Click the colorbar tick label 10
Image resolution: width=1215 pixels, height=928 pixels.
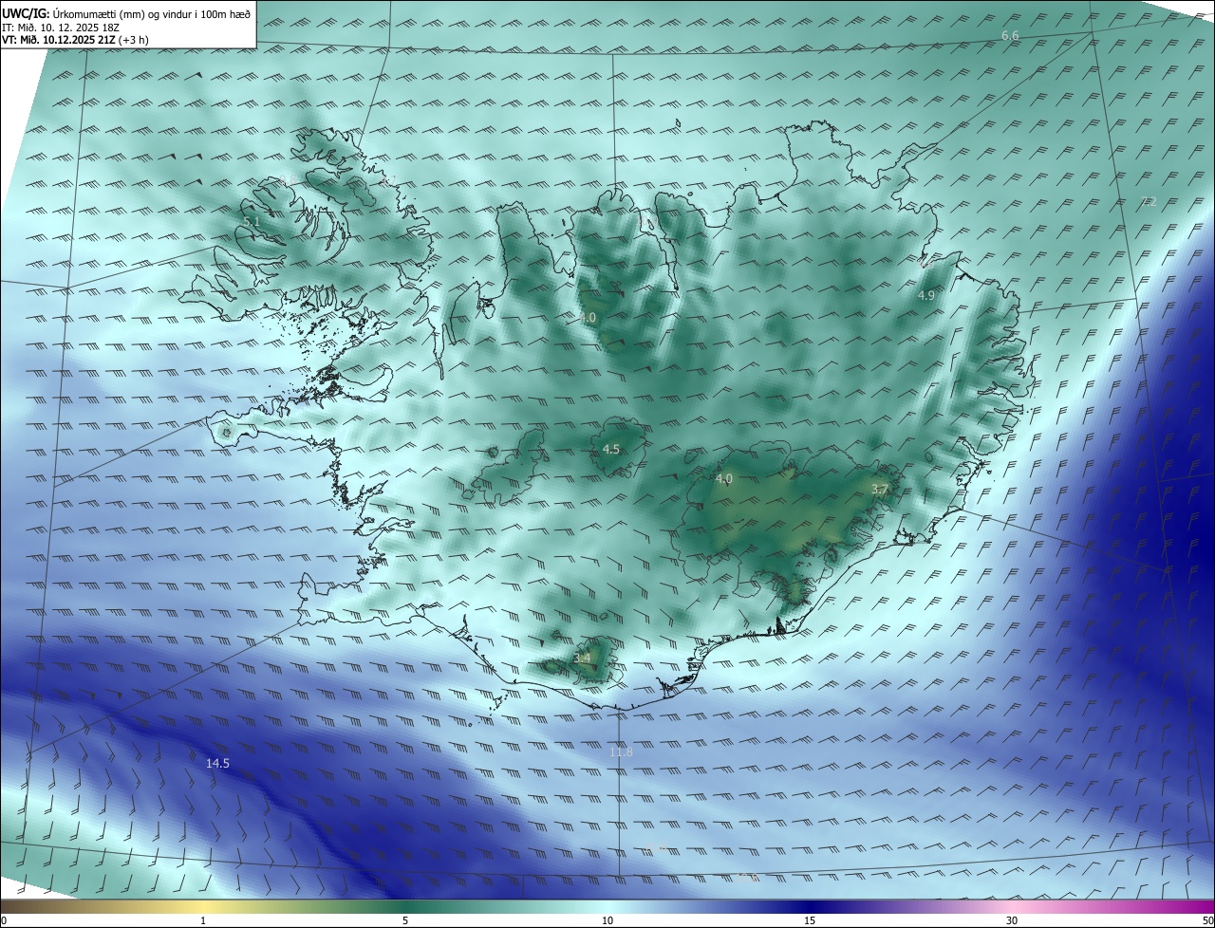tap(607, 921)
